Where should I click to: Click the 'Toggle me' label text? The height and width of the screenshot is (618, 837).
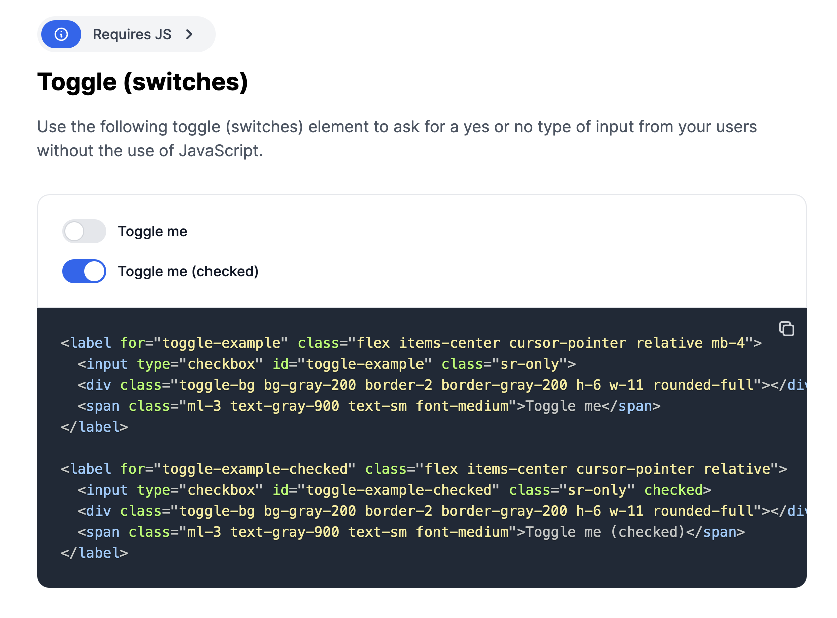(153, 231)
